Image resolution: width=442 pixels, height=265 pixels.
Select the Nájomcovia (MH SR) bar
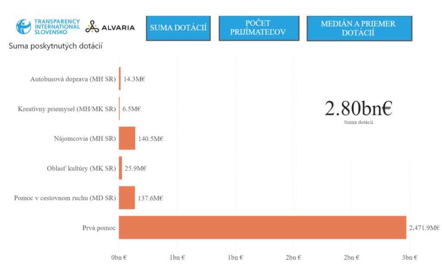coord(127,138)
